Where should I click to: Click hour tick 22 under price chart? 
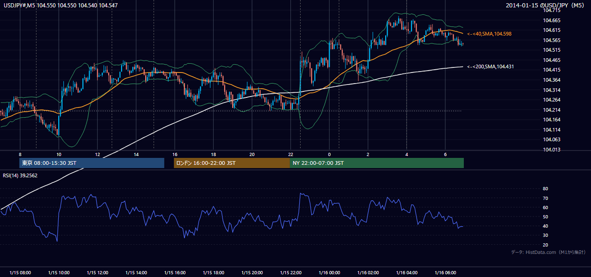290,154
